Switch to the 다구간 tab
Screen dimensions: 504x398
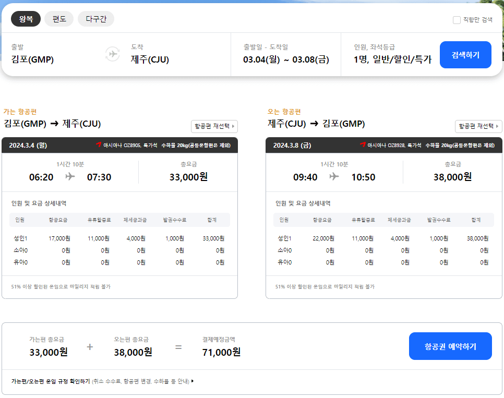coord(96,18)
